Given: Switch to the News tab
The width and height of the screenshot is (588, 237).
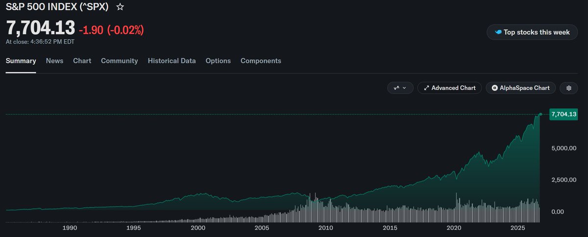Looking at the screenshot, I should click(x=54, y=61).
